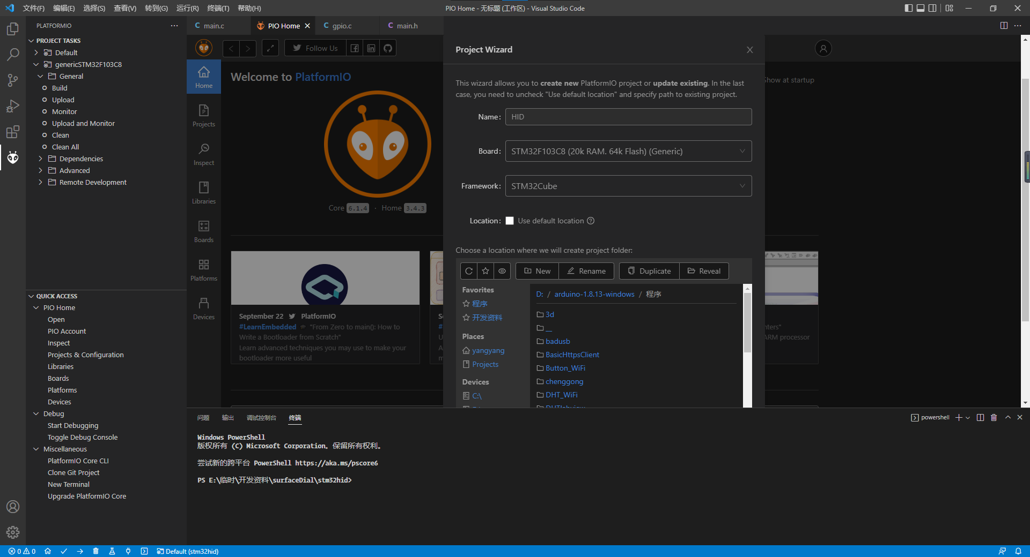The width and height of the screenshot is (1030, 557).
Task: Open PIO Home via status bar house icon
Action: [x=48, y=551]
